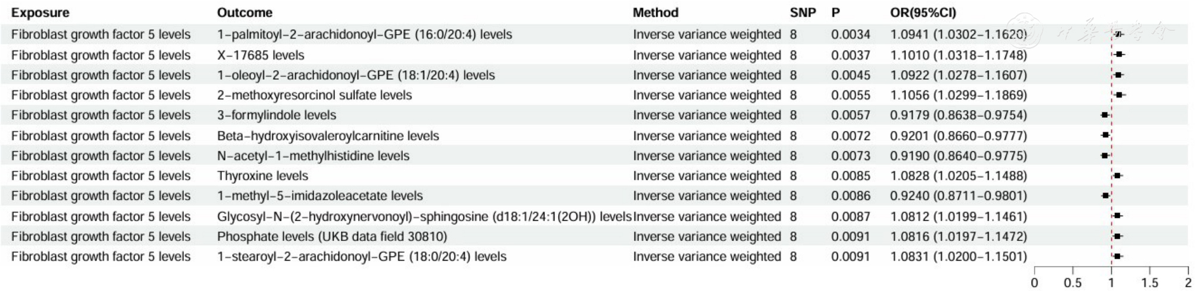Click the 0.5 tick label on the axis

pos(1073,283)
